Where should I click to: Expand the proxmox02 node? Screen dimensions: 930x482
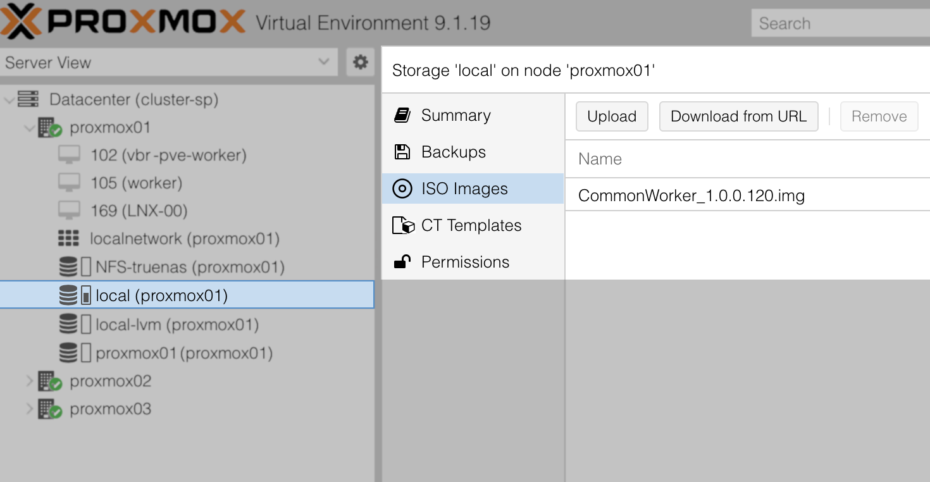[29, 381]
